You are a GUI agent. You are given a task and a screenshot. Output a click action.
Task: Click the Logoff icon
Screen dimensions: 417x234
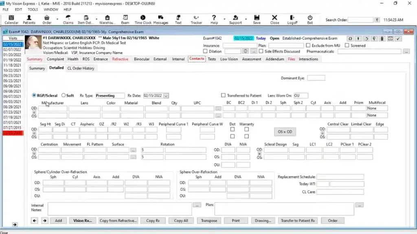pyautogui.click(x=292, y=20)
